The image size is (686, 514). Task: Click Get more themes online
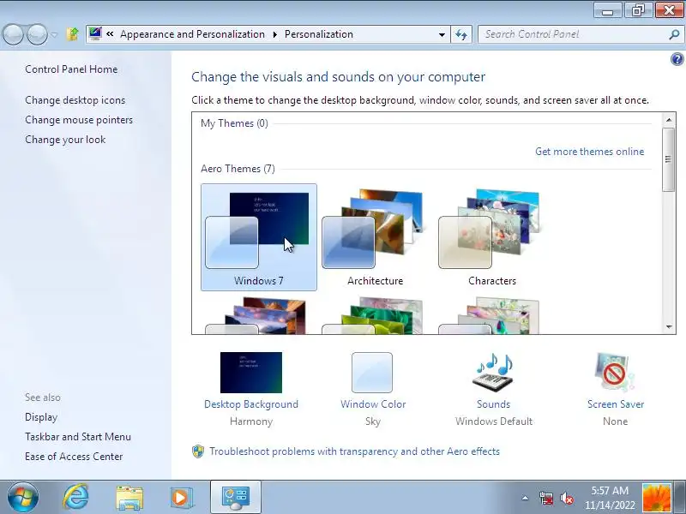[589, 152]
